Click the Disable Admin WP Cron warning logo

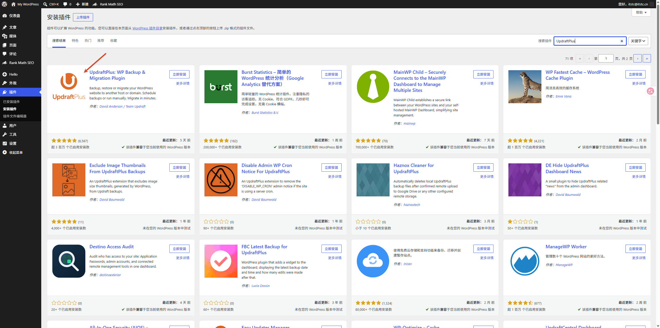[x=221, y=180]
